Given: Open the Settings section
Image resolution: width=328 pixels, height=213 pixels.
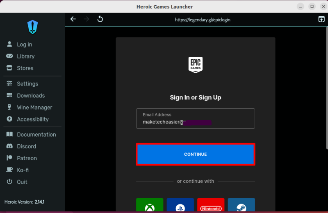Looking at the screenshot, I should 27,84.
